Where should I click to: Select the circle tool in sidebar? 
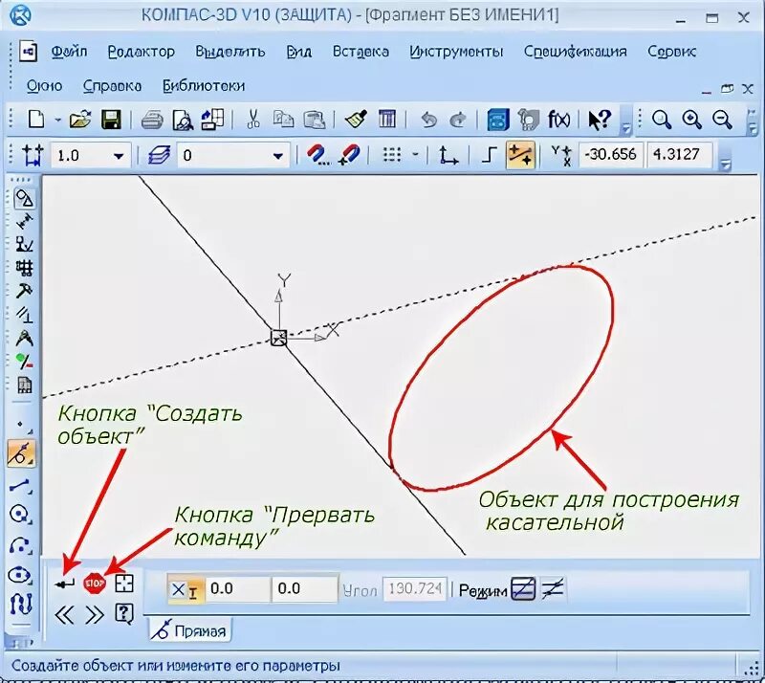point(20,514)
